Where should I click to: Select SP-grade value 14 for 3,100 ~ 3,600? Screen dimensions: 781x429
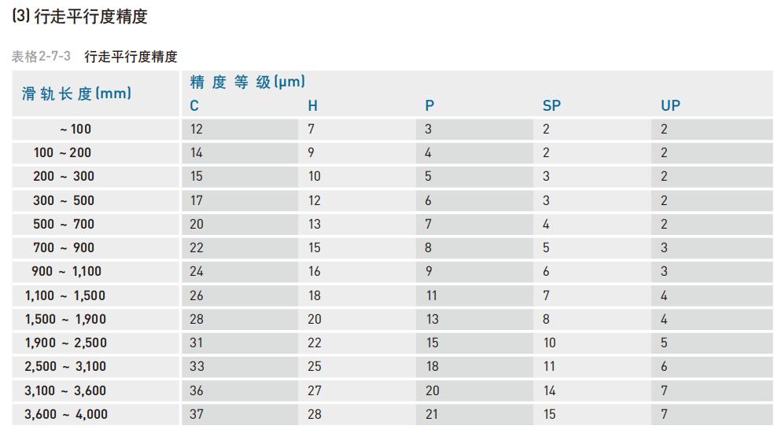coord(549,390)
